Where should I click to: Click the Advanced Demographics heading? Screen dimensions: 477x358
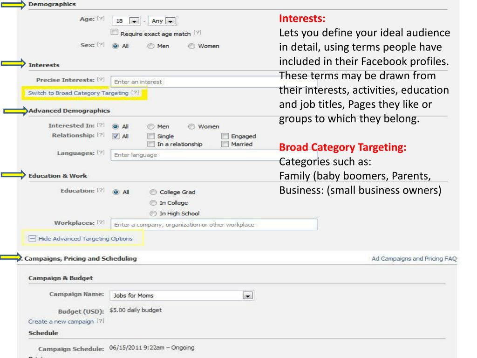click(69, 110)
